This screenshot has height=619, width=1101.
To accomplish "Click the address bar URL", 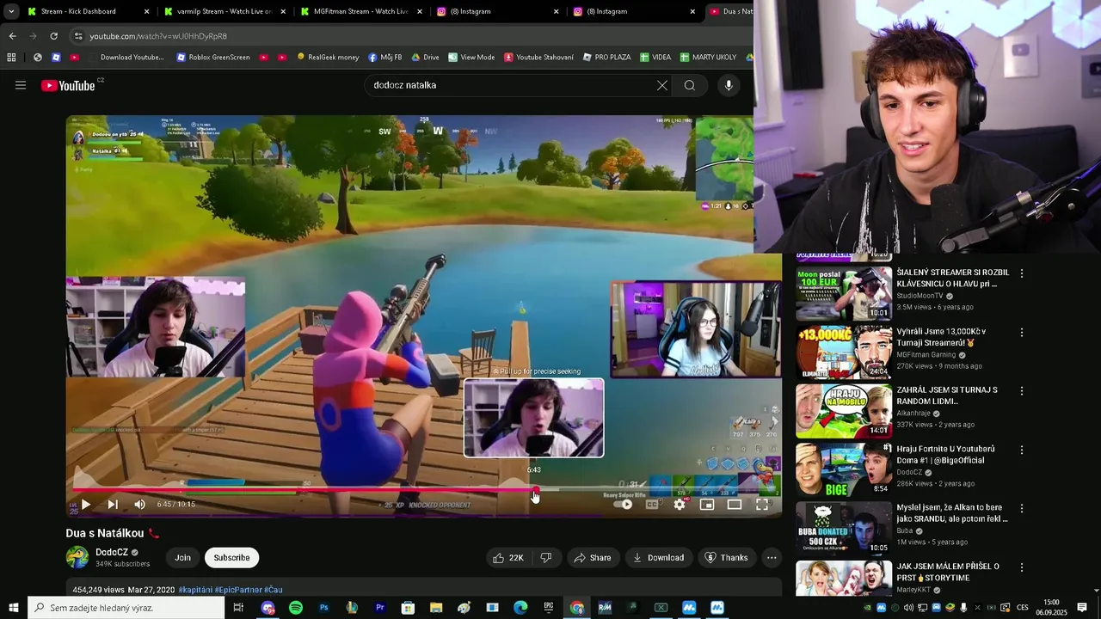I will click(158, 36).
